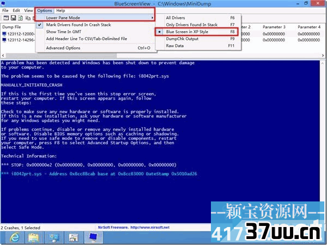Click the Refresh toolbar icon
This screenshot has height=245, width=327.
[20, 18]
